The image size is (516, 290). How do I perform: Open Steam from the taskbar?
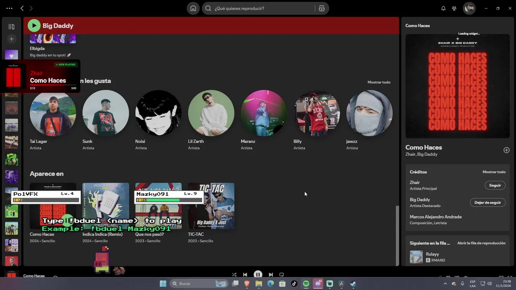353,284
